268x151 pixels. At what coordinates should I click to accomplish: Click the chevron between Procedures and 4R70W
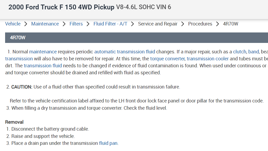point(218,24)
